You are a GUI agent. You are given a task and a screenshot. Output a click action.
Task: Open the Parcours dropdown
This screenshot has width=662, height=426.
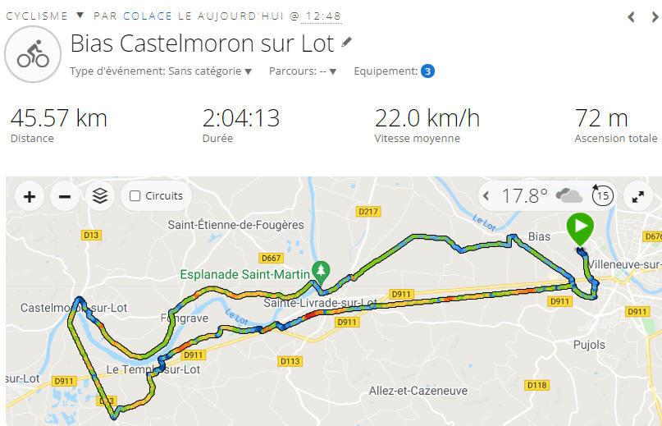(303, 71)
